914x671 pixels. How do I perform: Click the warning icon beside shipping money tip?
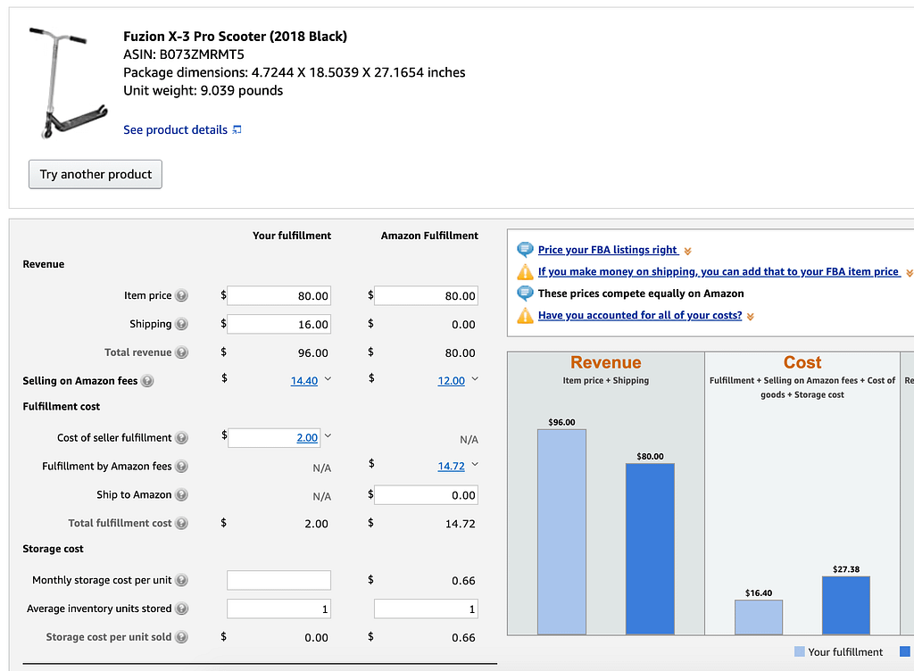[525, 272]
